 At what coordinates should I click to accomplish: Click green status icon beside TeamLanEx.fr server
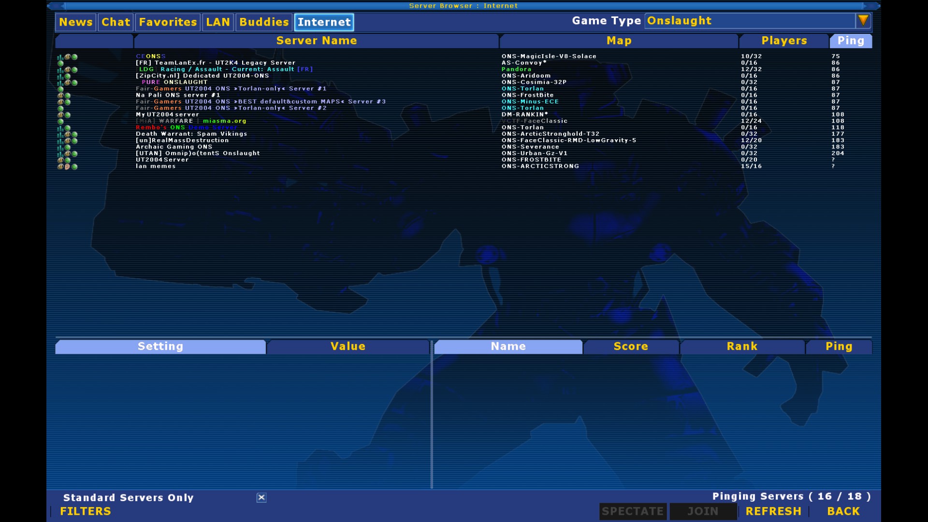click(60, 63)
